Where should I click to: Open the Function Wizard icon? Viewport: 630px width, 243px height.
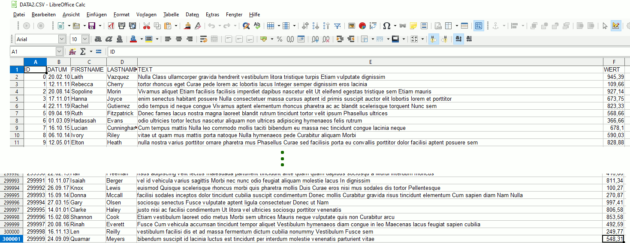coord(72,51)
